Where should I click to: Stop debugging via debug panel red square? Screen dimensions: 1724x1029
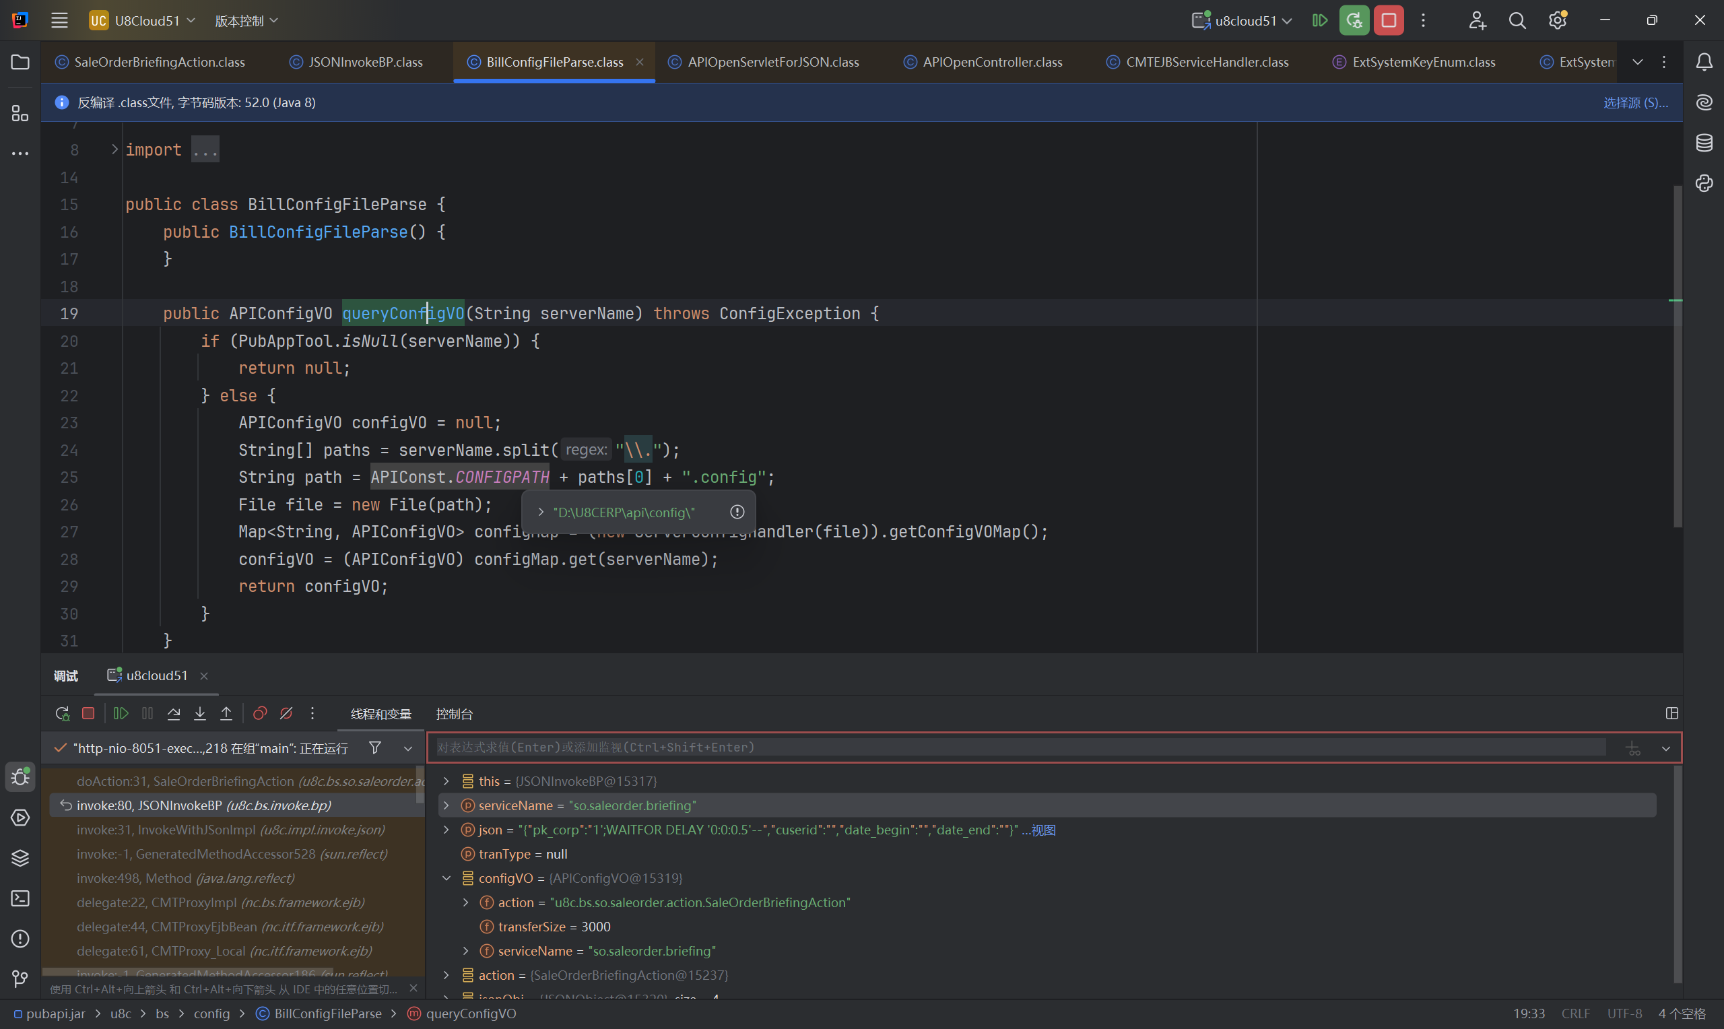click(88, 714)
